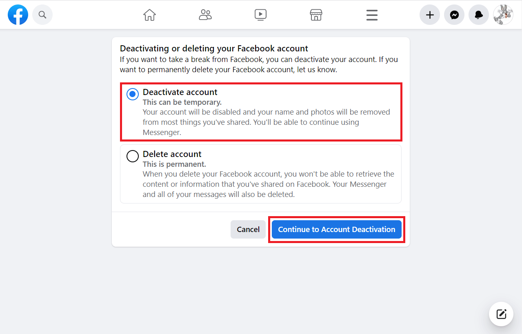Open the Watch video icon
Screen dimensions: 522x334
pyautogui.click(x=260, y=15)
